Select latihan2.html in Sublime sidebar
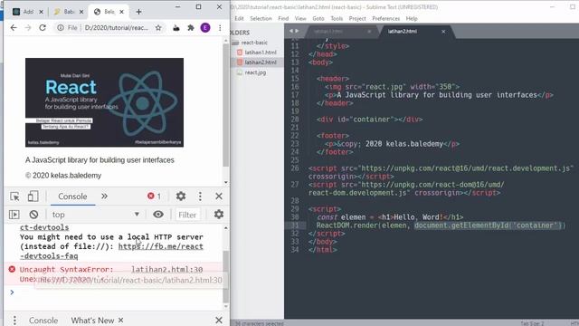This screenshot has width=579, height=326. click(x=261, y=62)
